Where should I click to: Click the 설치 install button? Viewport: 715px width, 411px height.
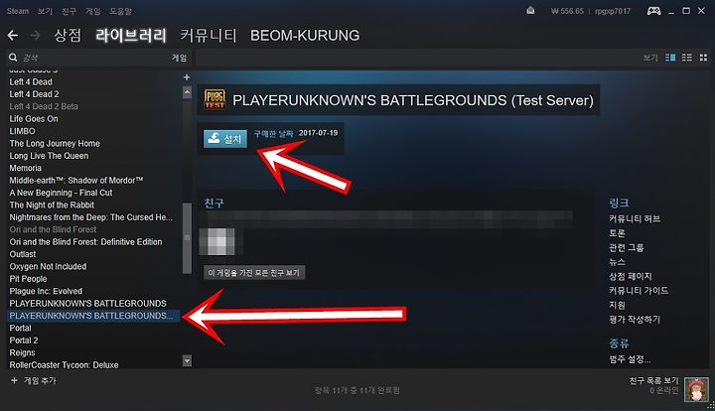pos(225,139)
